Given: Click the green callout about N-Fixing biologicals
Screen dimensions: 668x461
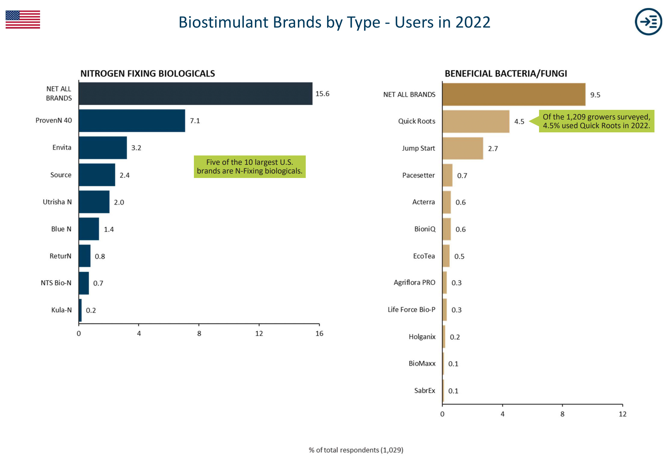Looking at the screenshot, I should point(250,167).
